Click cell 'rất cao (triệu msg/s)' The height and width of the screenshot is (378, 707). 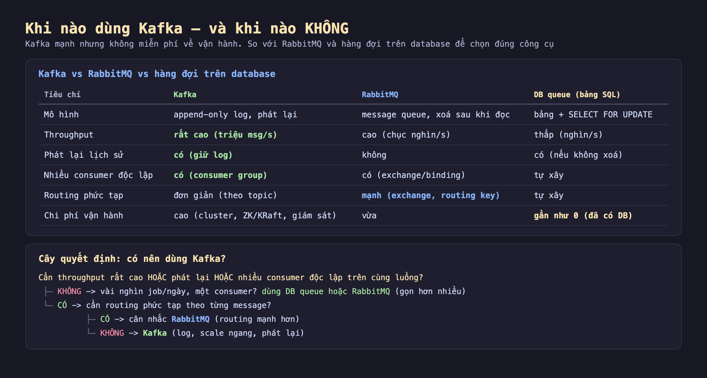click(x=225, y=135)
